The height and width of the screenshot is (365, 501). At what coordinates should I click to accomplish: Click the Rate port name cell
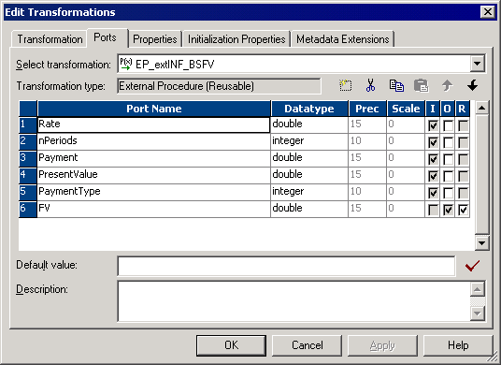[153, 124]
